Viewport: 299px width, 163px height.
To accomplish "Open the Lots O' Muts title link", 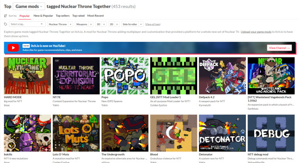I will tap(61, 154).
